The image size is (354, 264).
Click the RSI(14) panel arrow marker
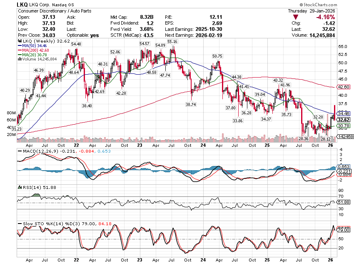pyautogui.click(x=18, y=187)
